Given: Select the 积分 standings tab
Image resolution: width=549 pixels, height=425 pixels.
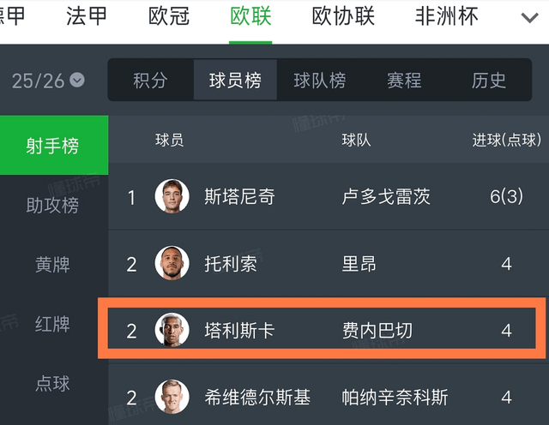Looking at the screenshot, I should [150, 81].
